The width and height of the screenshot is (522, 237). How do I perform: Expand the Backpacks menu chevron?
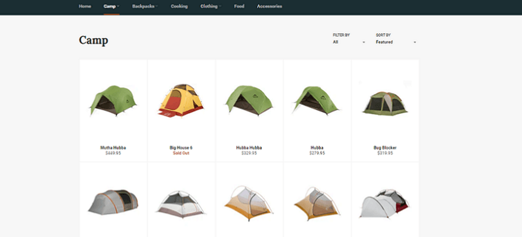pyautogui.click(x=157, y=7)
